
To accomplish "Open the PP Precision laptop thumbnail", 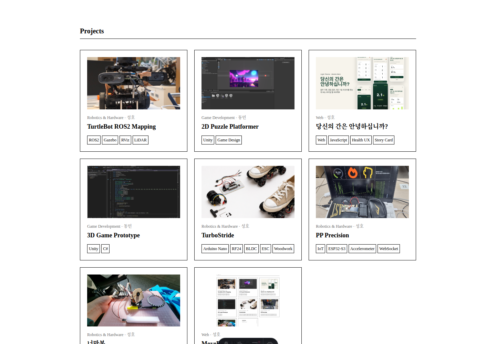I will (362, 192).
